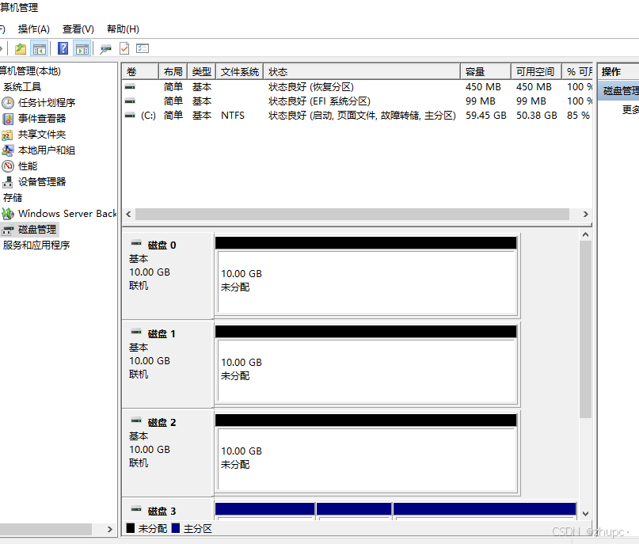Toggle the show/hide action pane toolbar icon
The image size is (639, 544).
(x=82, y=49)
